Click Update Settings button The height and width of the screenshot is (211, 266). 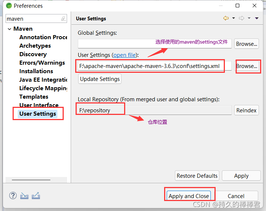[100, 79]
